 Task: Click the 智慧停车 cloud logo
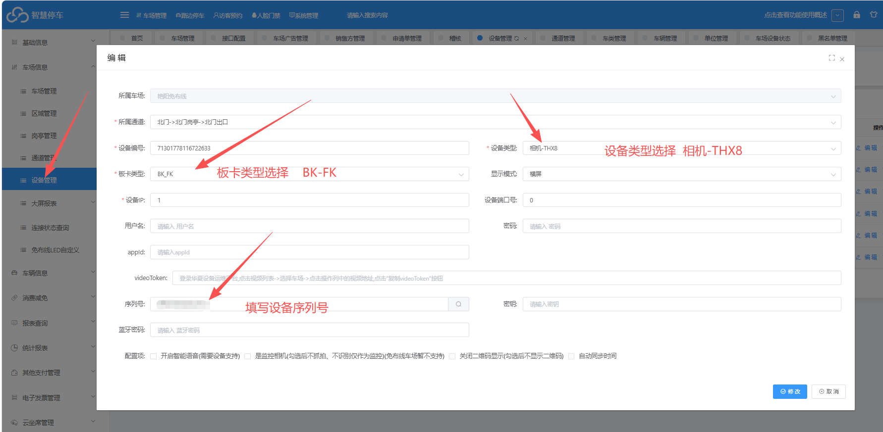click(x=17, y=15)
